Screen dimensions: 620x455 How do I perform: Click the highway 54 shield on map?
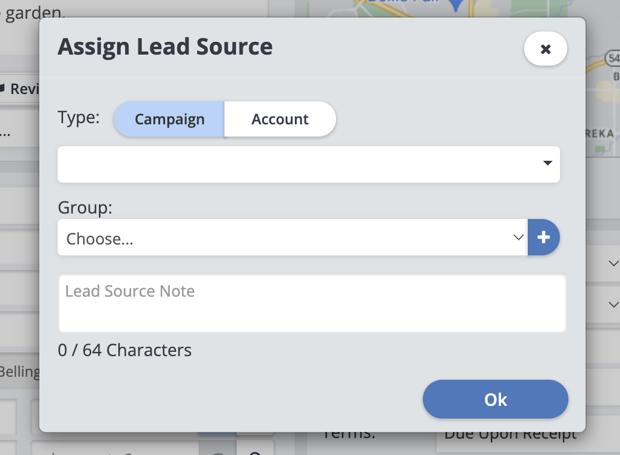pyautogui.click(x=613, y=58)
